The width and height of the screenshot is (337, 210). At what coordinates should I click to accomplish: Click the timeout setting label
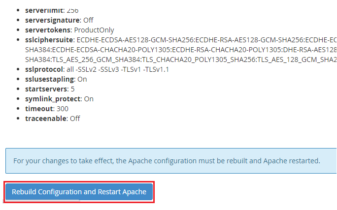click(x=39, y=109)
